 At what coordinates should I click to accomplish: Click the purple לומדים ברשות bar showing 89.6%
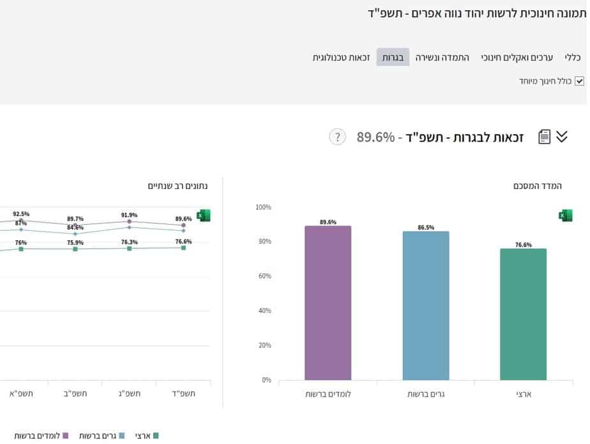click(x=328, y=300)
